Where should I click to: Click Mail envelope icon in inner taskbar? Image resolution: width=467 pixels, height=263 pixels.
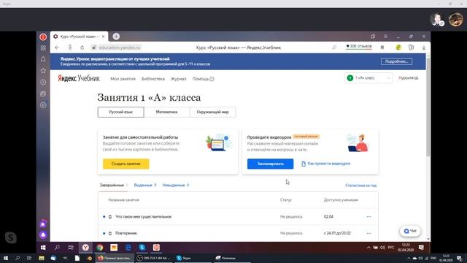click(114, 248)
